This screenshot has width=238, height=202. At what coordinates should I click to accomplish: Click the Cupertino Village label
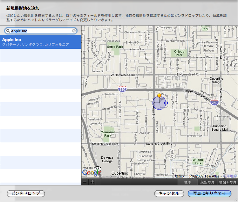point(216,80)
